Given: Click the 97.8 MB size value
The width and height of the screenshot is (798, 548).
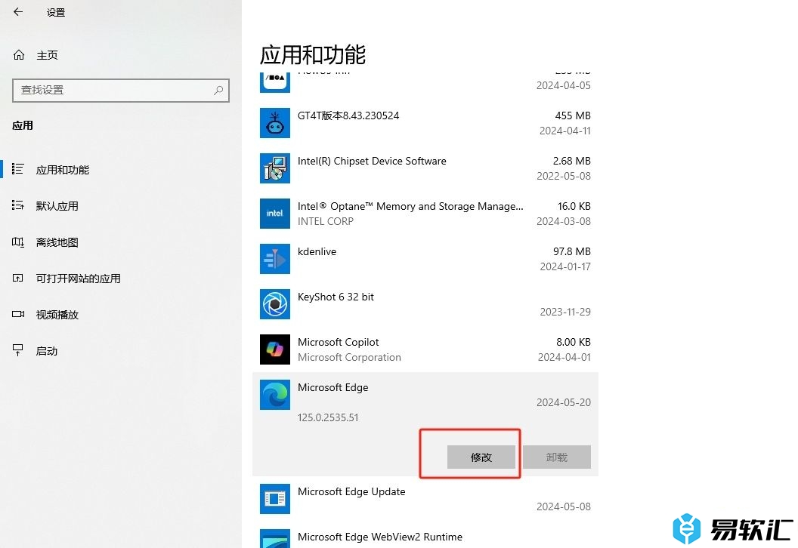Looking at the screenshot, I should pyautogui.click(x=572, y=251).
